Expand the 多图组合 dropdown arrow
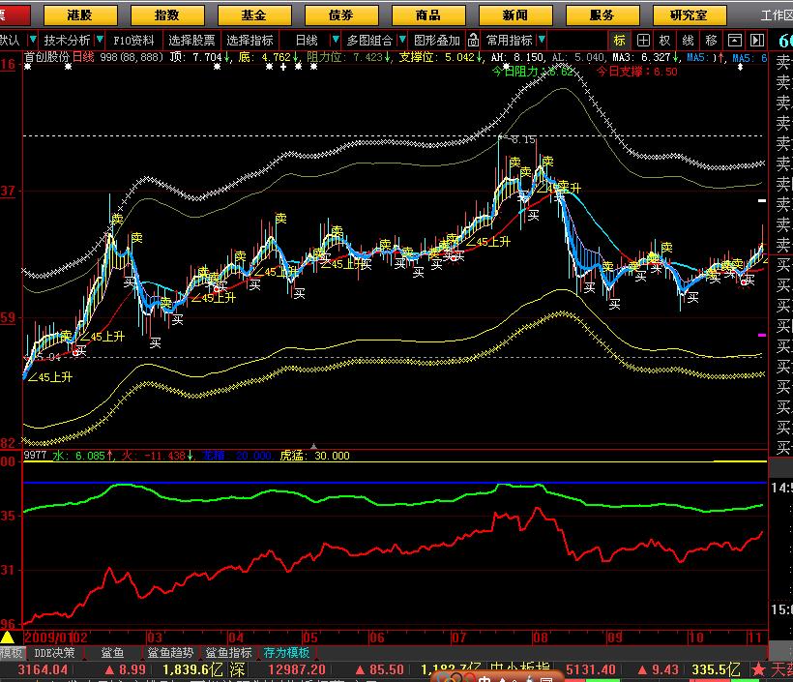The image size is (793, 682). pyautogui.click(x=402, y=40)
